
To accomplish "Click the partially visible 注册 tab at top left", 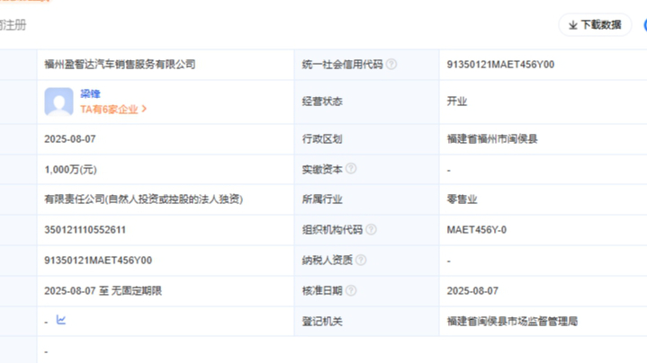I will click(13, 25).
